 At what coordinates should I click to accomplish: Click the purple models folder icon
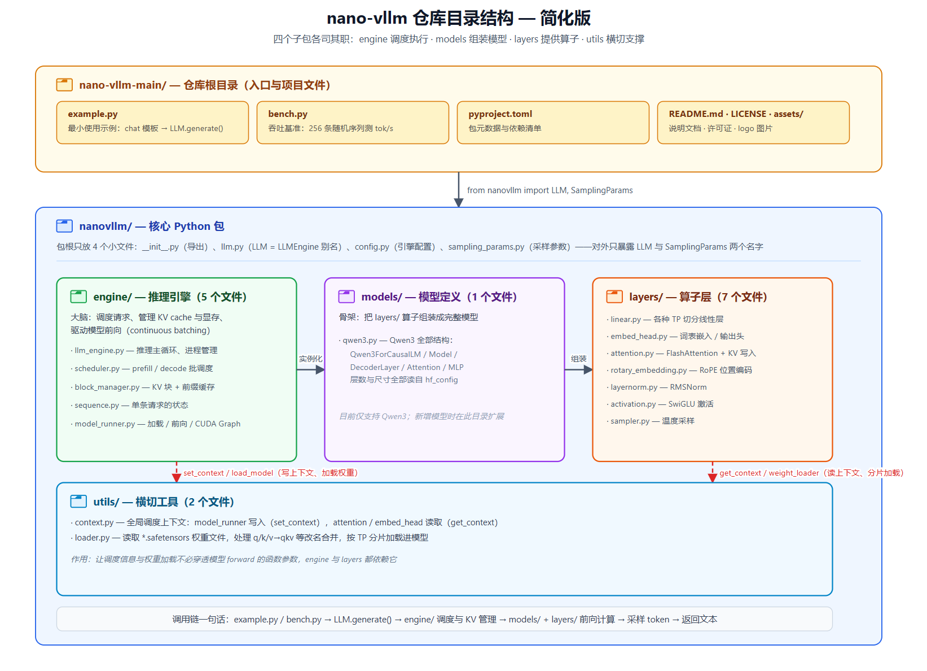346,297
